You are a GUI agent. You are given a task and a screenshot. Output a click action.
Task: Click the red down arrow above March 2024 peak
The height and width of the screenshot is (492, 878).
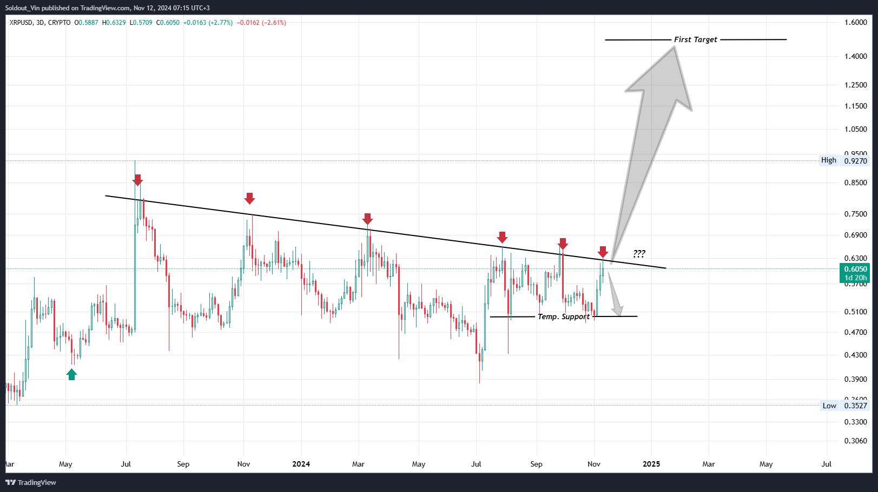(x=367, y=219)
